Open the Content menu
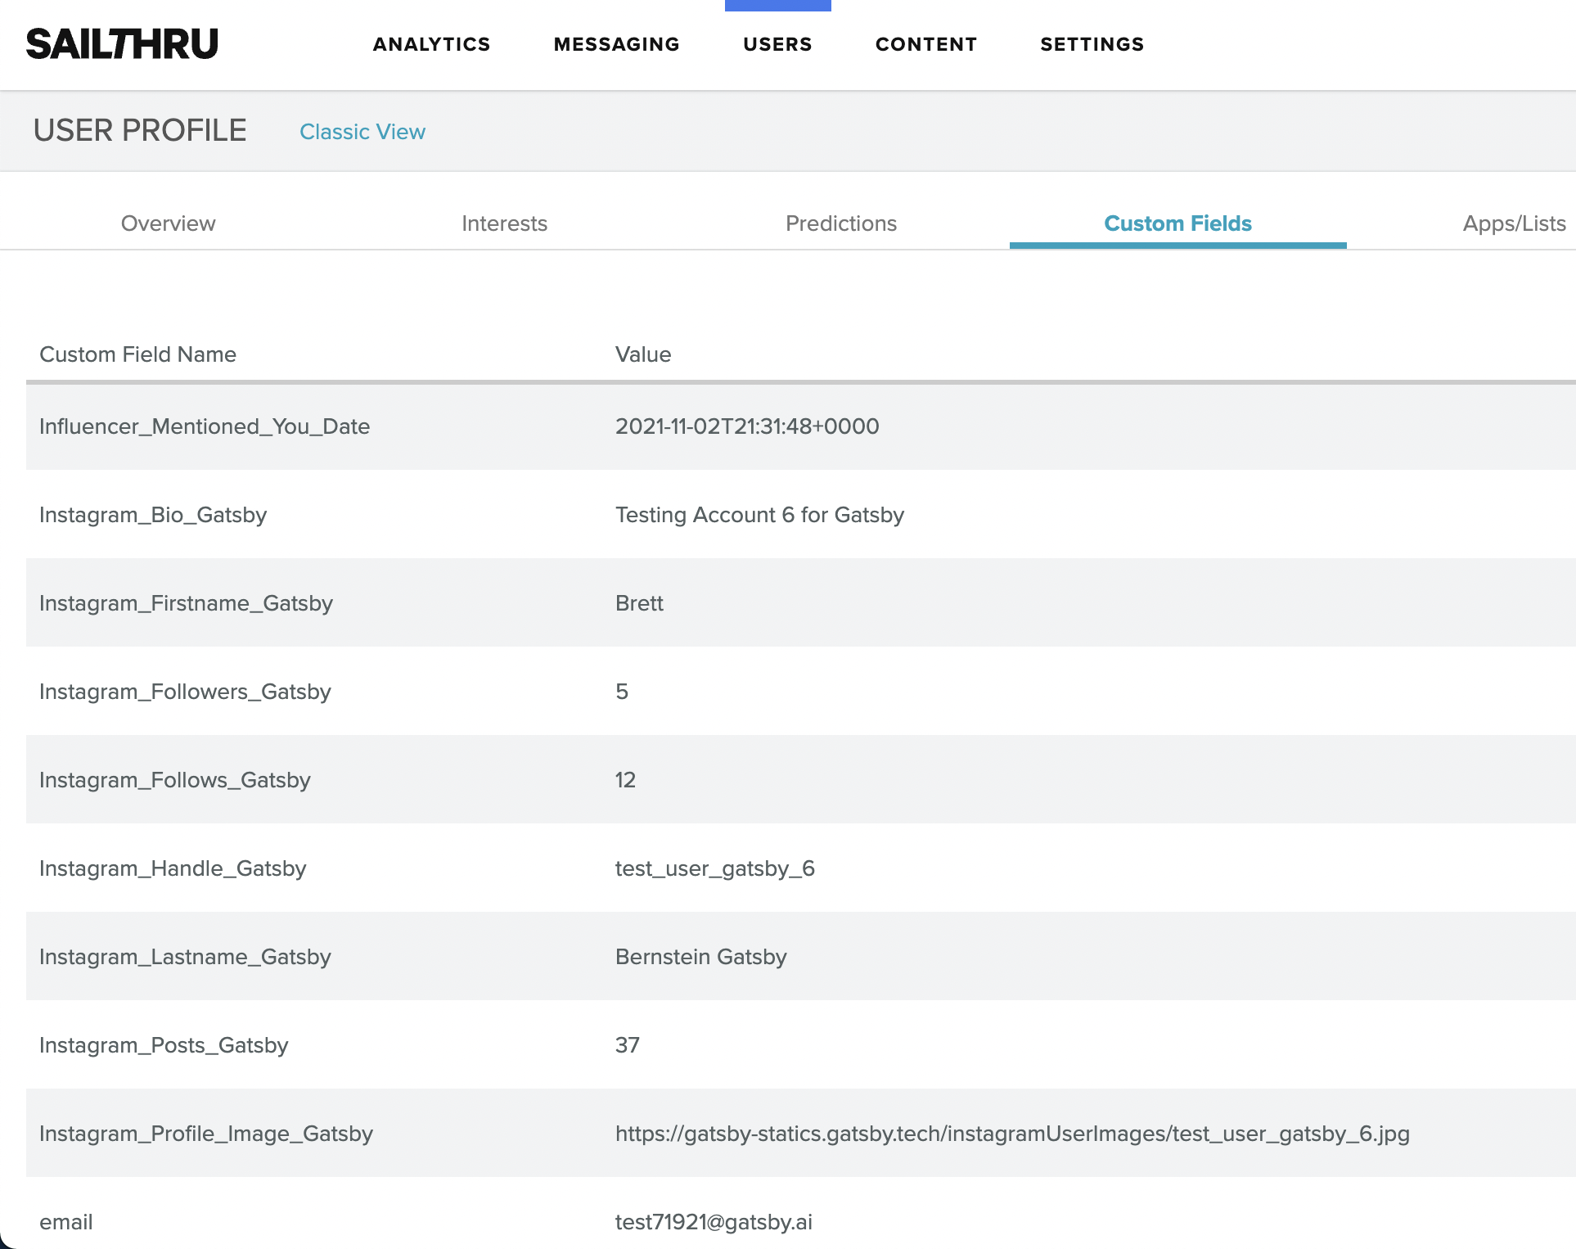The height and width of the screenshot is (1249, 1576). coord(926,44)
